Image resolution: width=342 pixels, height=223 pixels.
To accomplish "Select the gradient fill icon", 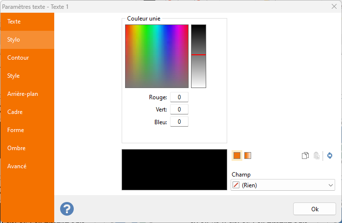I will pos(248,156).
